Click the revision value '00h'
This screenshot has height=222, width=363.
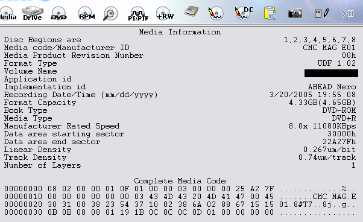[x=349, y=55]
